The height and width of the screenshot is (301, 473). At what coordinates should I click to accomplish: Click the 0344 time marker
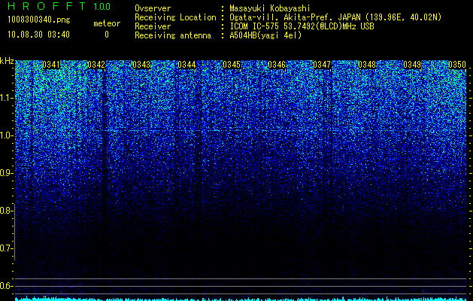click(186, 65)
